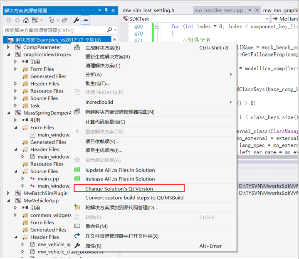The height and width of the screenshot is (259, 299).
Task: Choose 计算代码度量值(C) menu entry
Action: coord(154,122)
